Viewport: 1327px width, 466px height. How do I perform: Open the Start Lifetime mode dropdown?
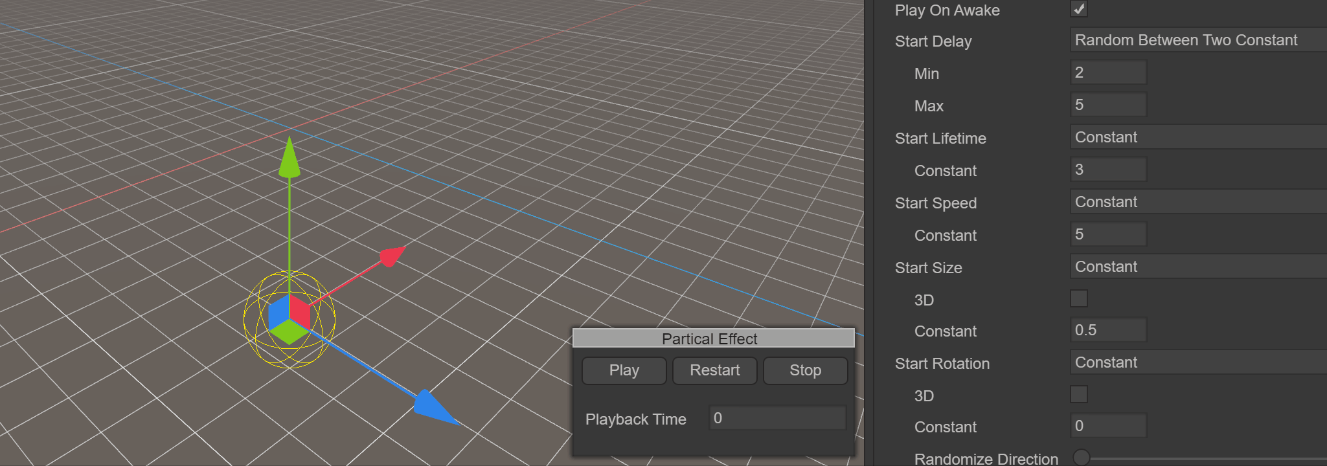pyautogui.click(x=1197, y=137)
